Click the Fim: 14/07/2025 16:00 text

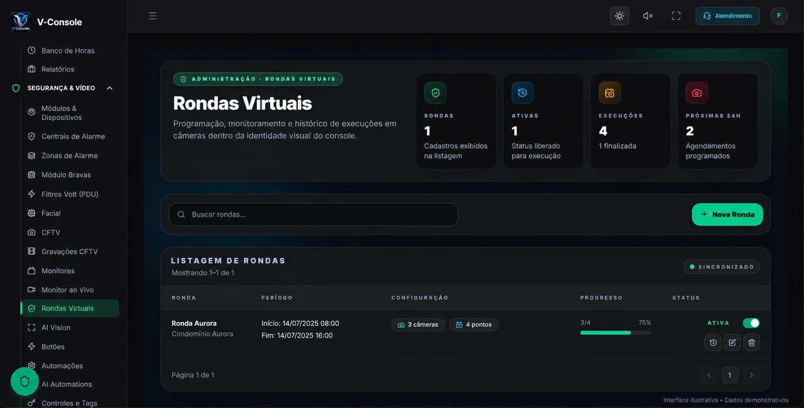pyautogui.click(x=297, y=335)
